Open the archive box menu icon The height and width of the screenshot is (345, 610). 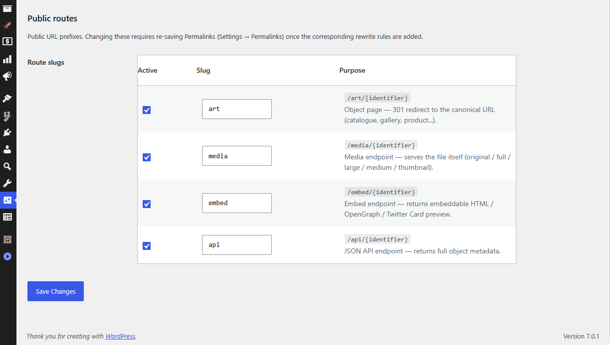[7, 8]
